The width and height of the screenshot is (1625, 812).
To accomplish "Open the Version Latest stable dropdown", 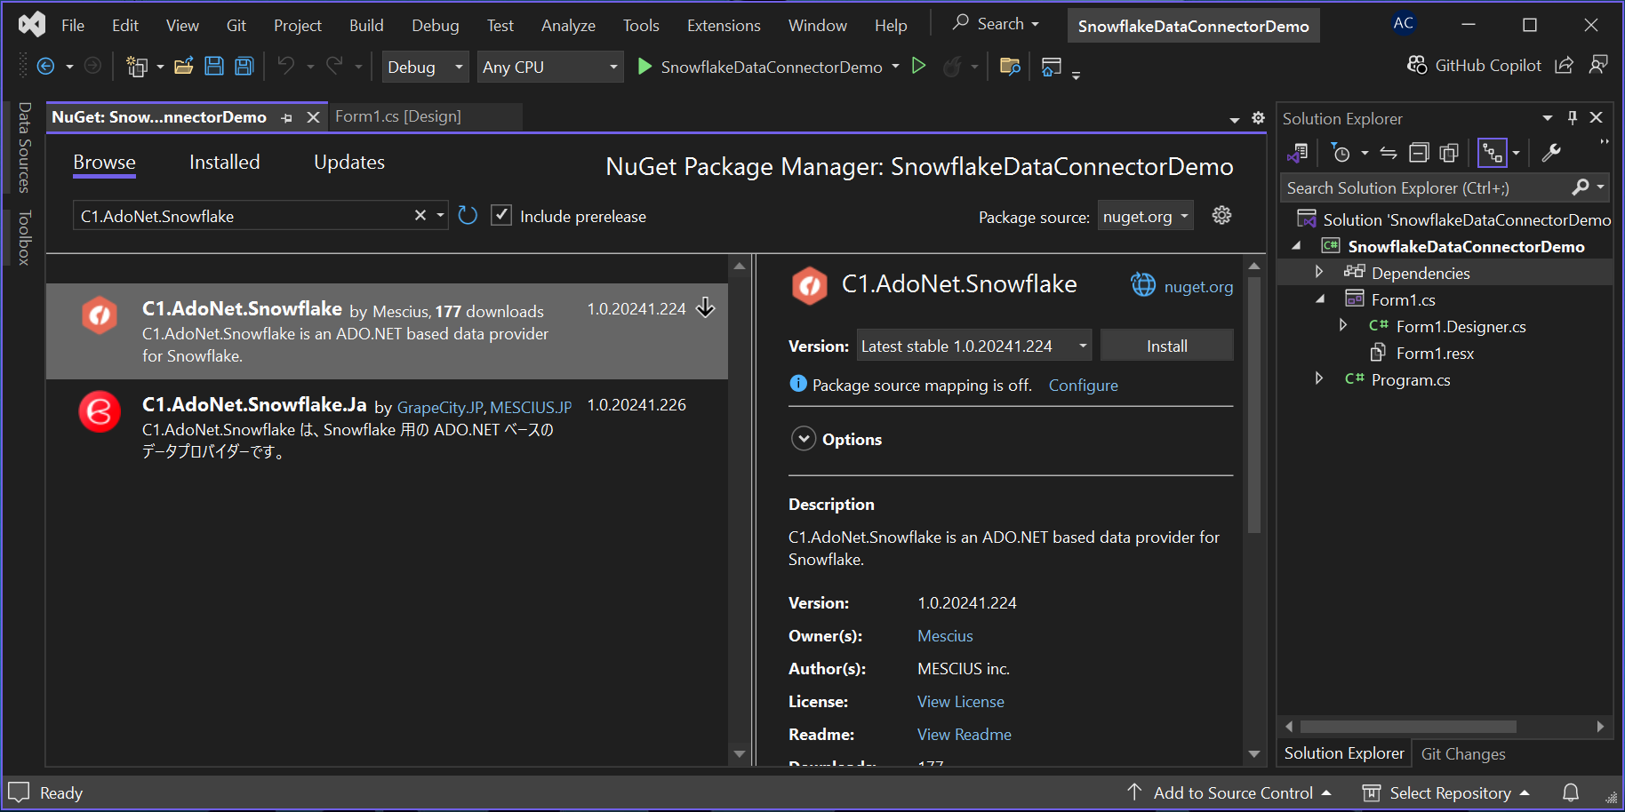I will [974, 346].
